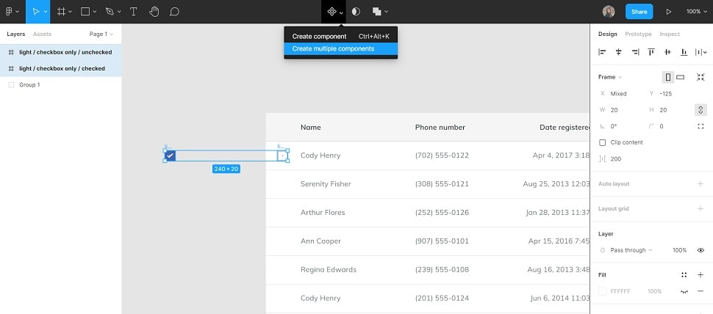Expand the component tool dropdown arrow
Screen dimensions: 713x314
pos(341,12)
